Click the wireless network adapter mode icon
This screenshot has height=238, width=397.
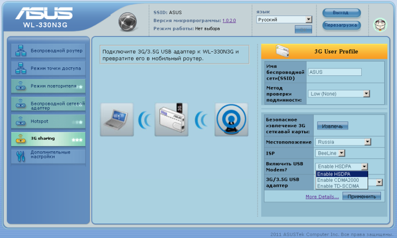[21, 104]
